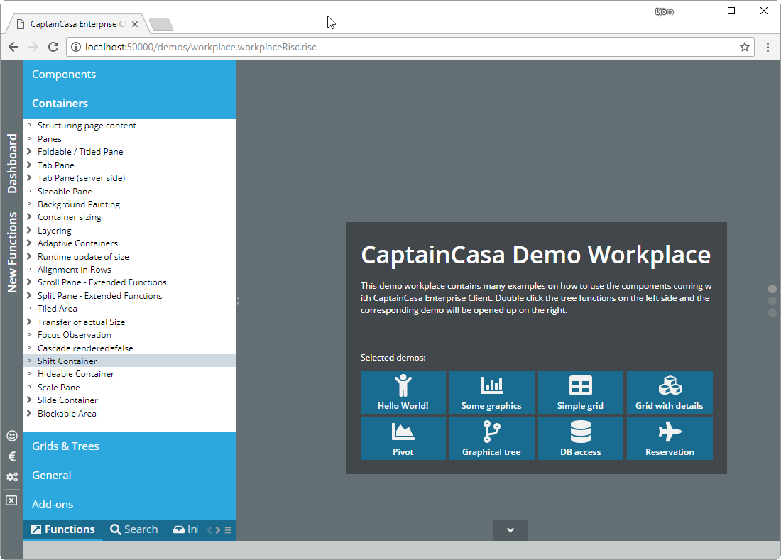This screenshot has height=560, width=781.
Task: Expand the Slide Container tree node
Action: [29, 400]
